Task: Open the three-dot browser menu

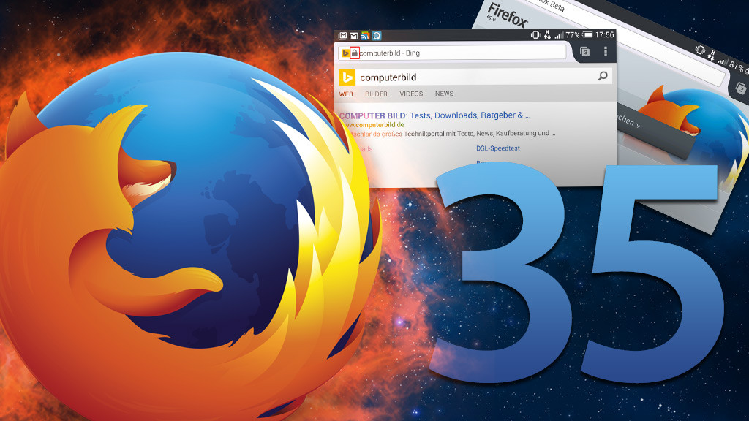Action: tap(605, 52)
